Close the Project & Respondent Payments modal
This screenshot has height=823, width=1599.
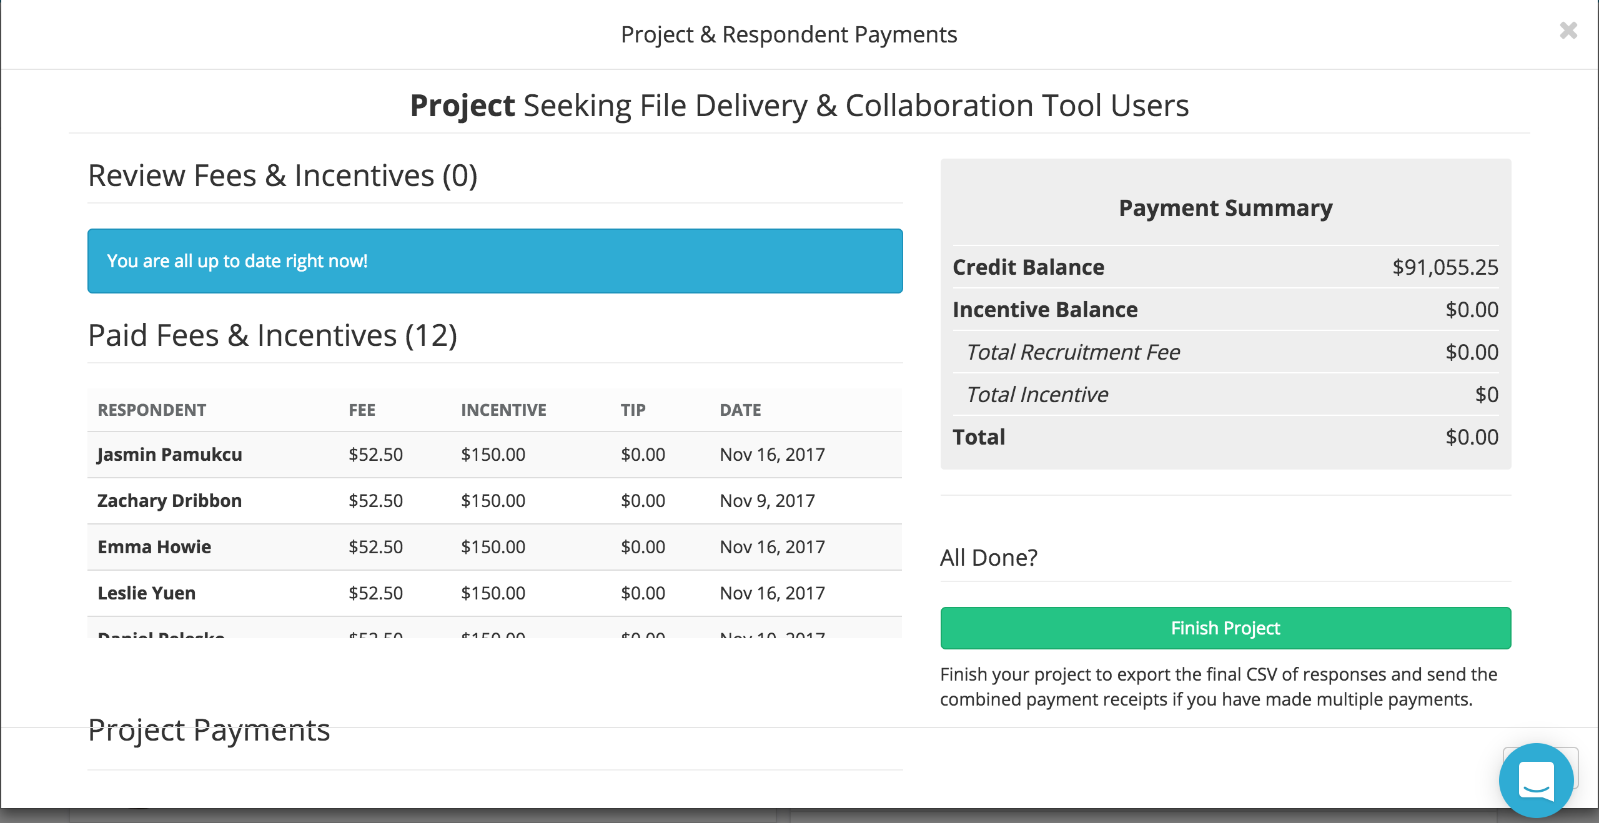(1568, 31)
